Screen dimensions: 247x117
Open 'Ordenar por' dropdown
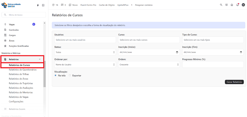point(85,65)
